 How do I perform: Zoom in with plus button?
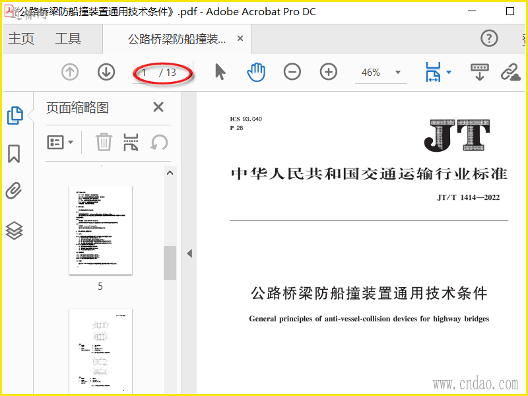[328, 72]
